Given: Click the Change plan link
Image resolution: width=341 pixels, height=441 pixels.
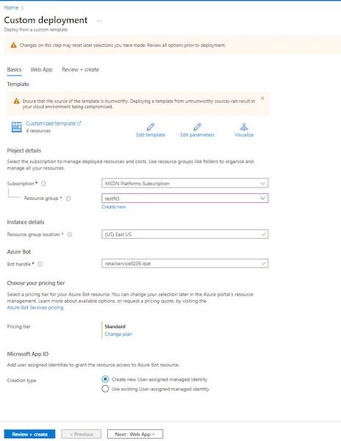Looking at the screenshot, I should click(118, 334).
